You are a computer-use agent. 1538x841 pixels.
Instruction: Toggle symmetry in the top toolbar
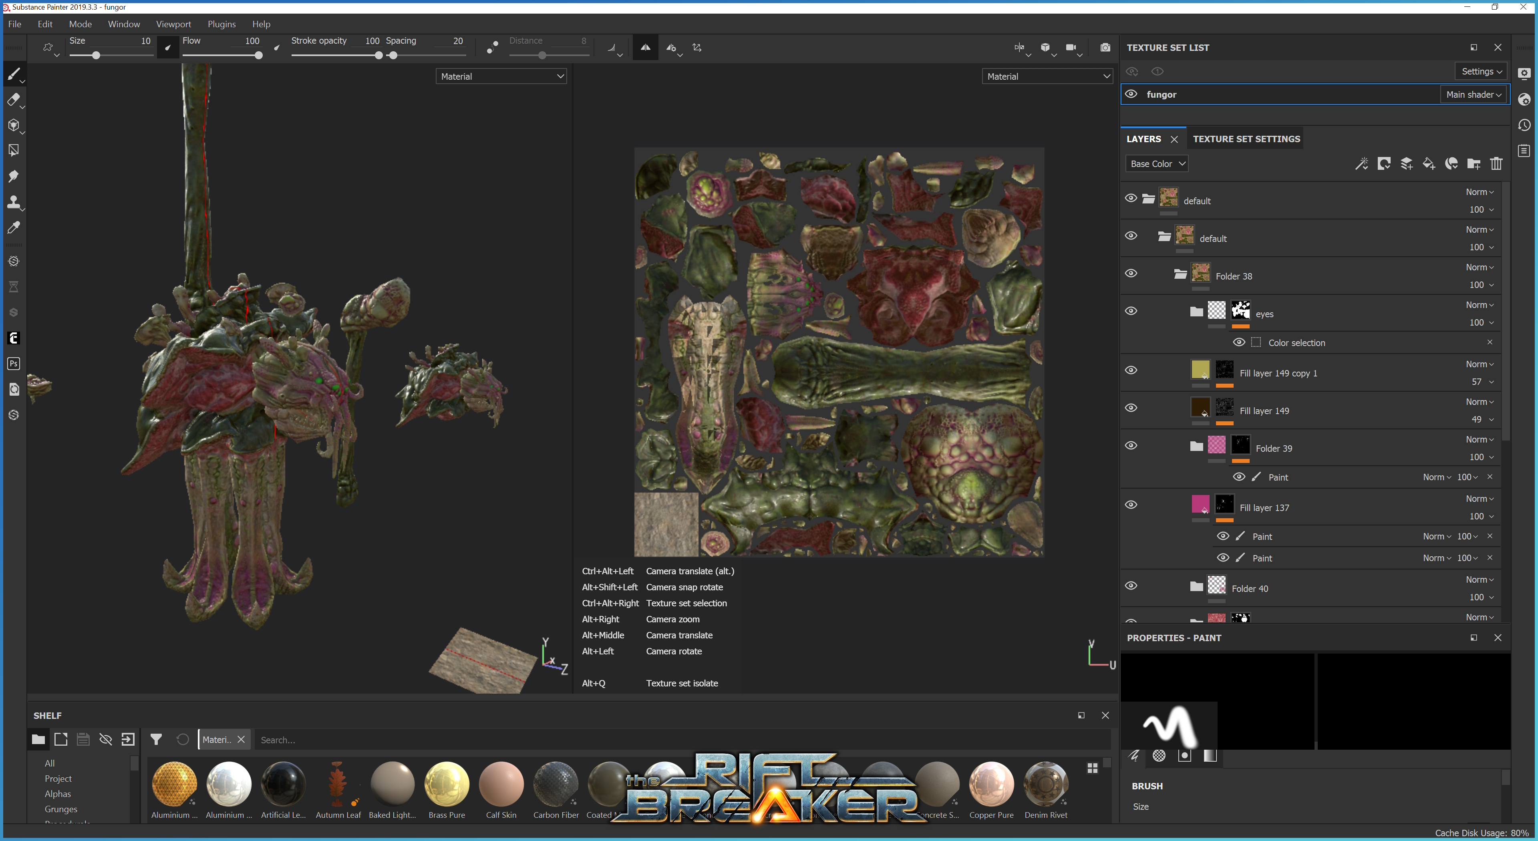click(645, 48)
